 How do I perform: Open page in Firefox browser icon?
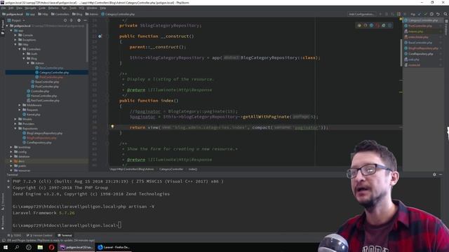tap(365, 25)
